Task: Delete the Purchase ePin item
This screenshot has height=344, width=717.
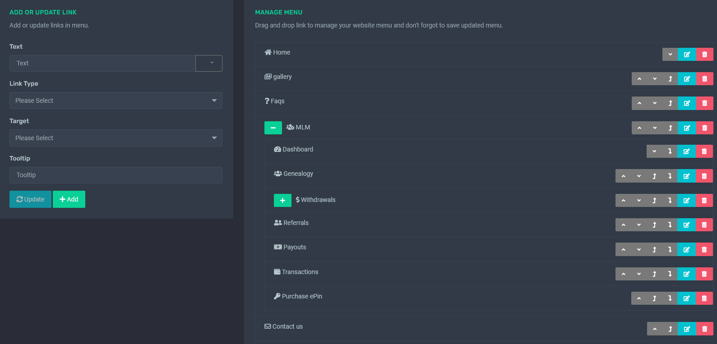Action: (x=704, y=298)
